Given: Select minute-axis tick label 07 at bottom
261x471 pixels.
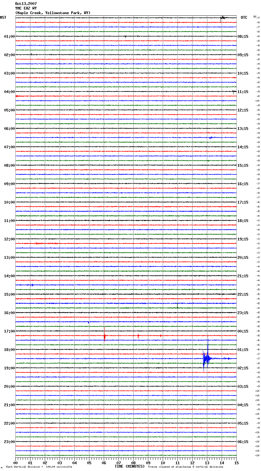Looking at the screenshot, I should pos(119,463).
